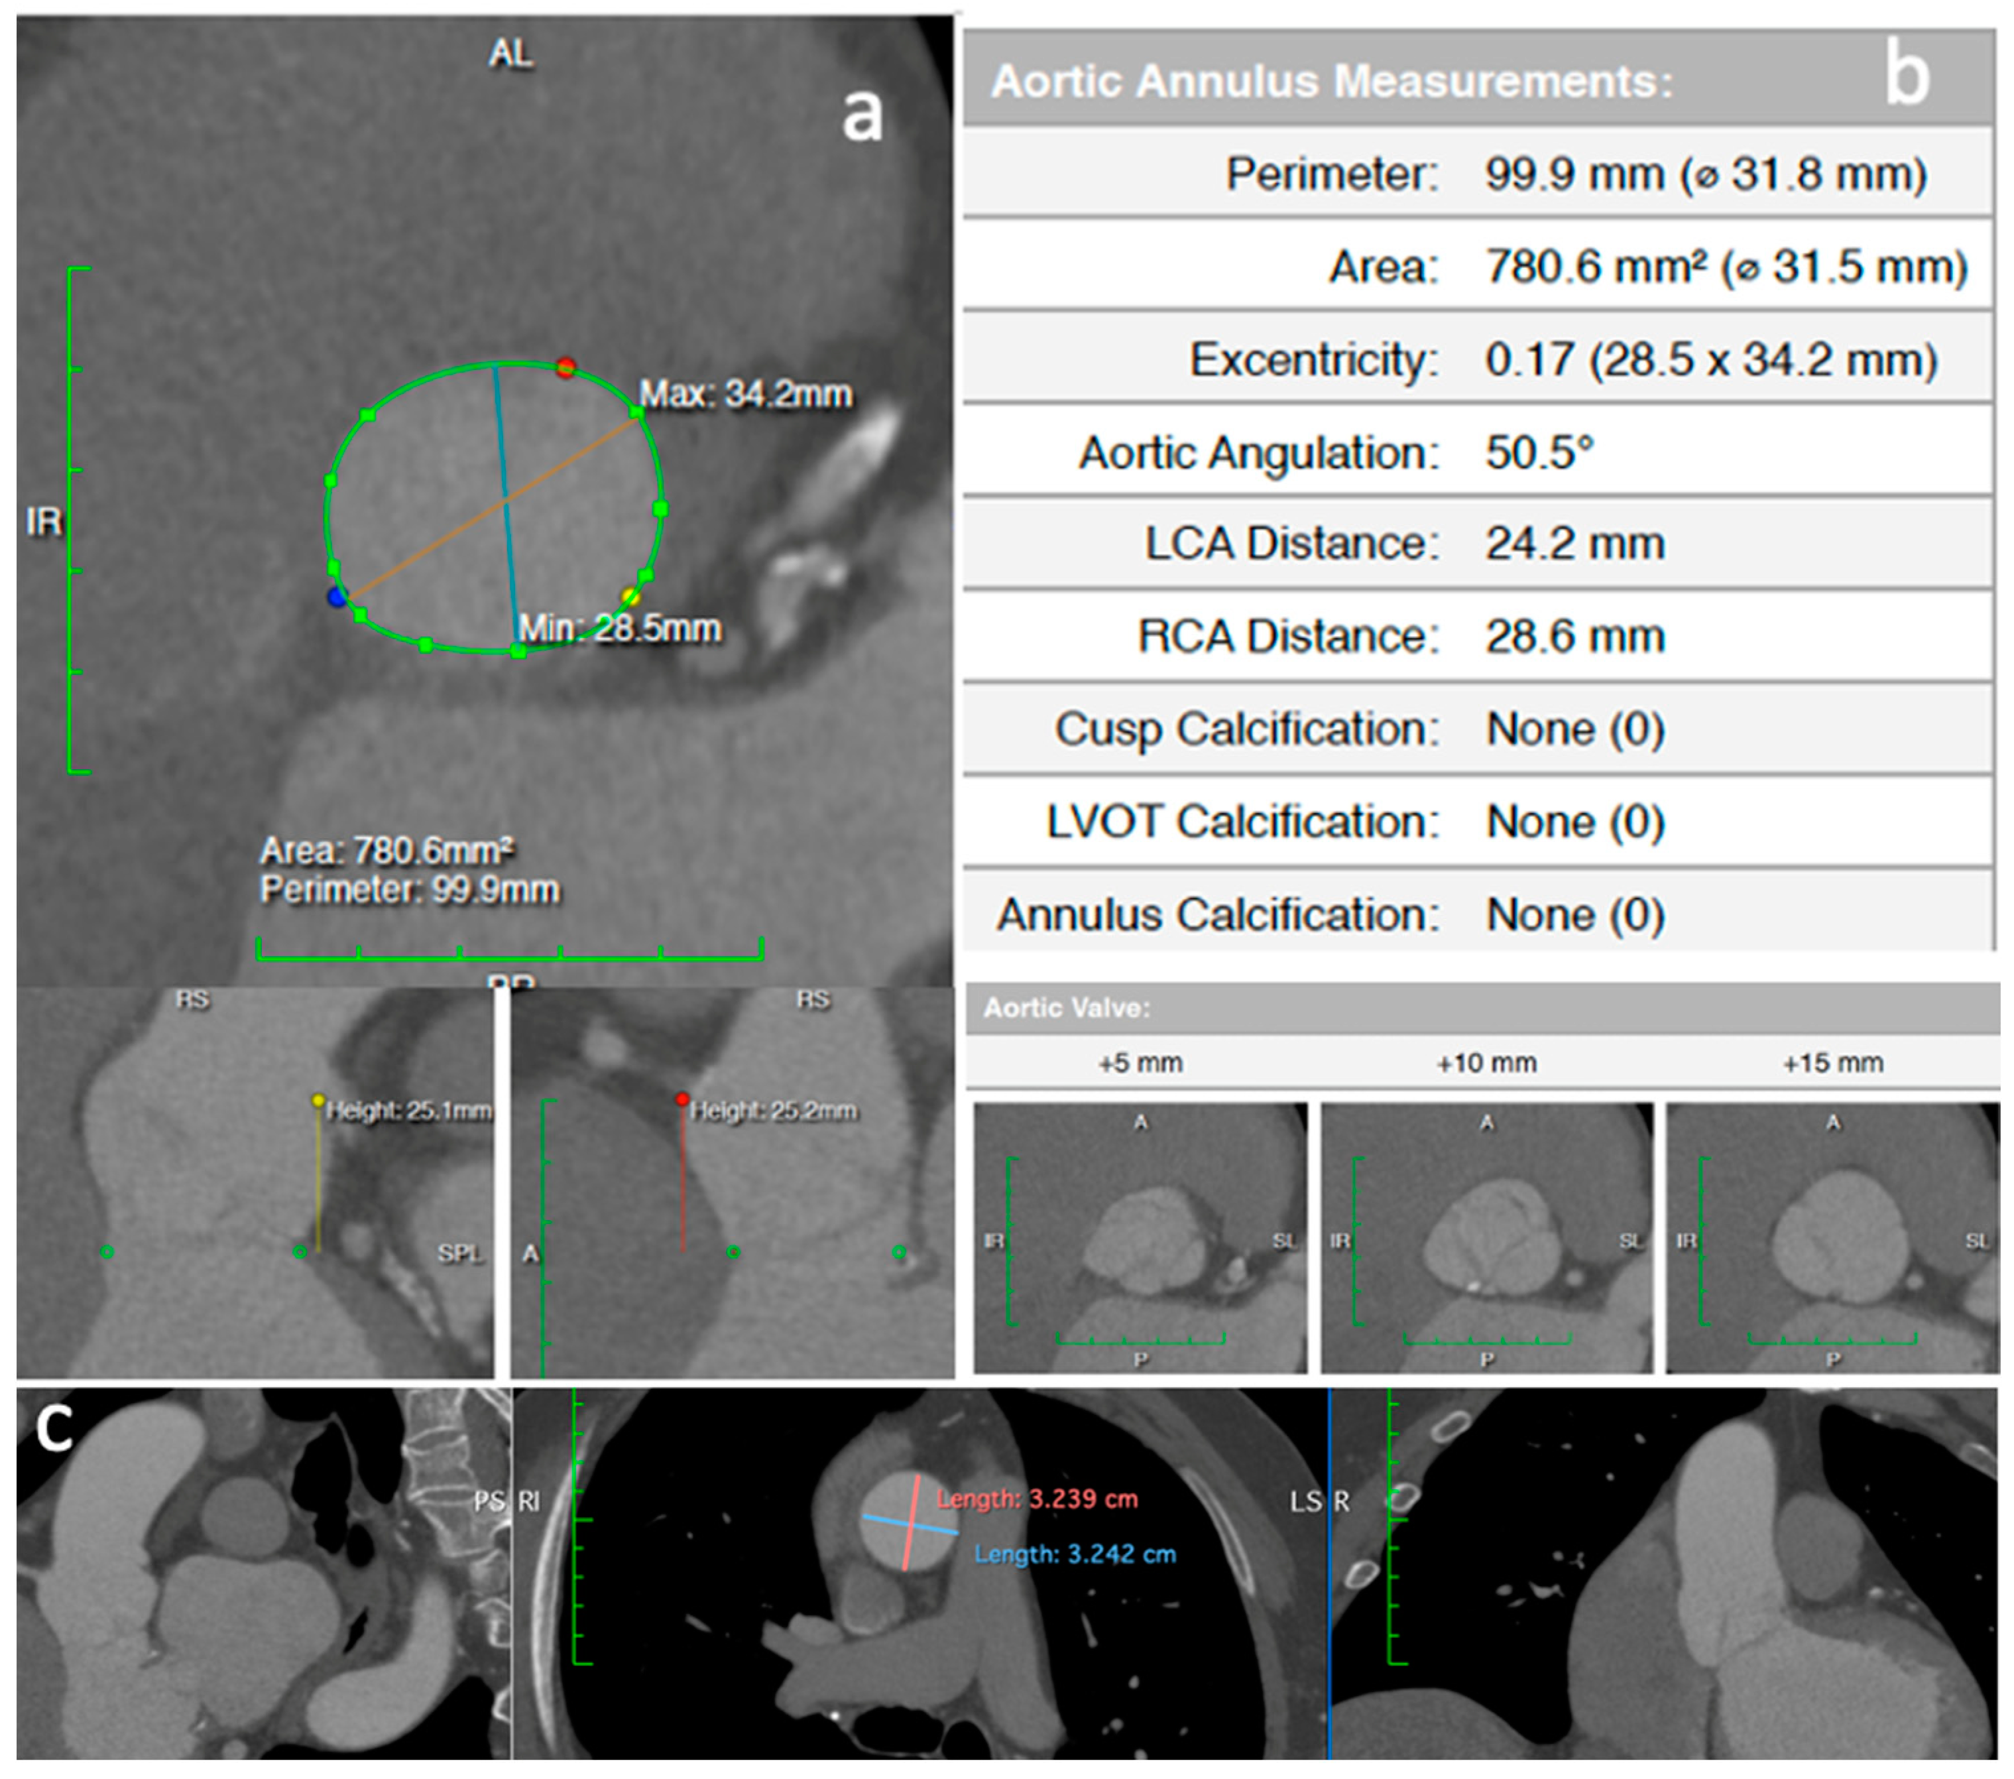This screenshot has width=2014, height=1779.
Task: Click the Aortic Annulus Measurements header
Action: (x=1331, y=81)
